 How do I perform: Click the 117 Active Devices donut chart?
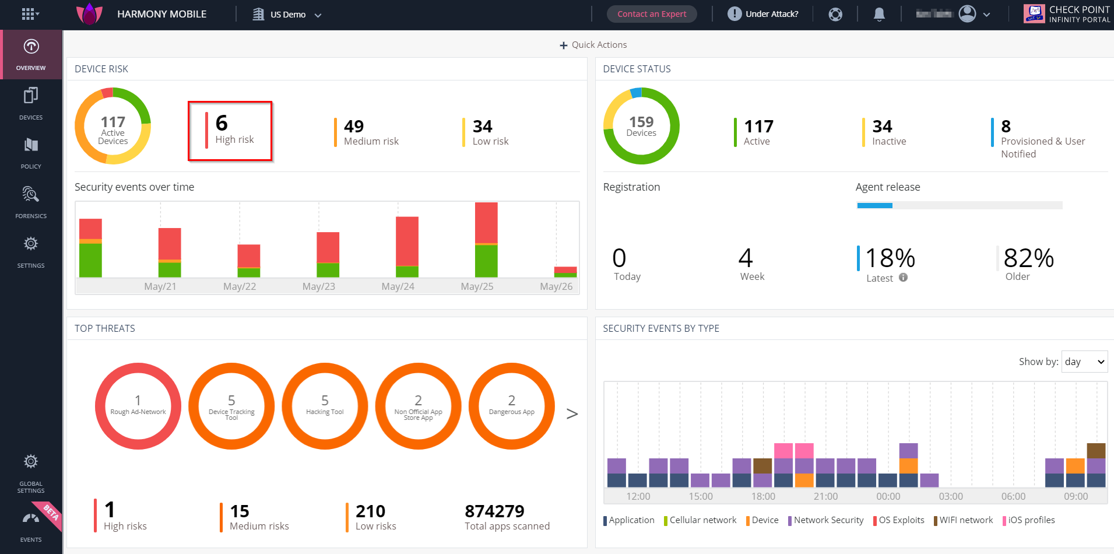(x=113, y=126)
